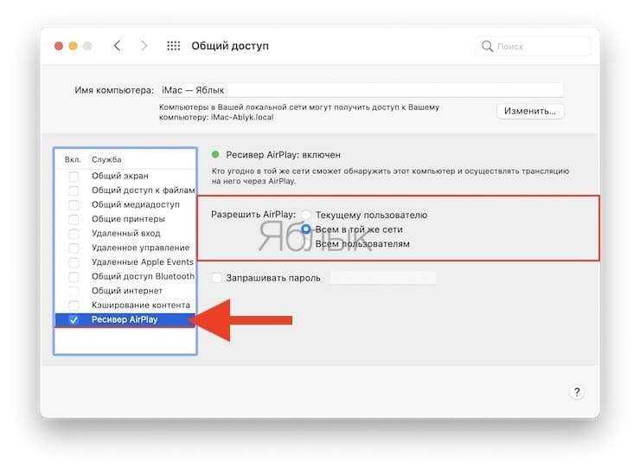Enable the Общий медиадоступ checkbox
Screen dimensions: 640x471
pyautogui.click(x=74, y=204)
